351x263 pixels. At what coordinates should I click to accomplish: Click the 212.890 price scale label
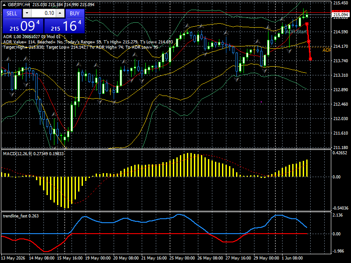coord(341,89)
